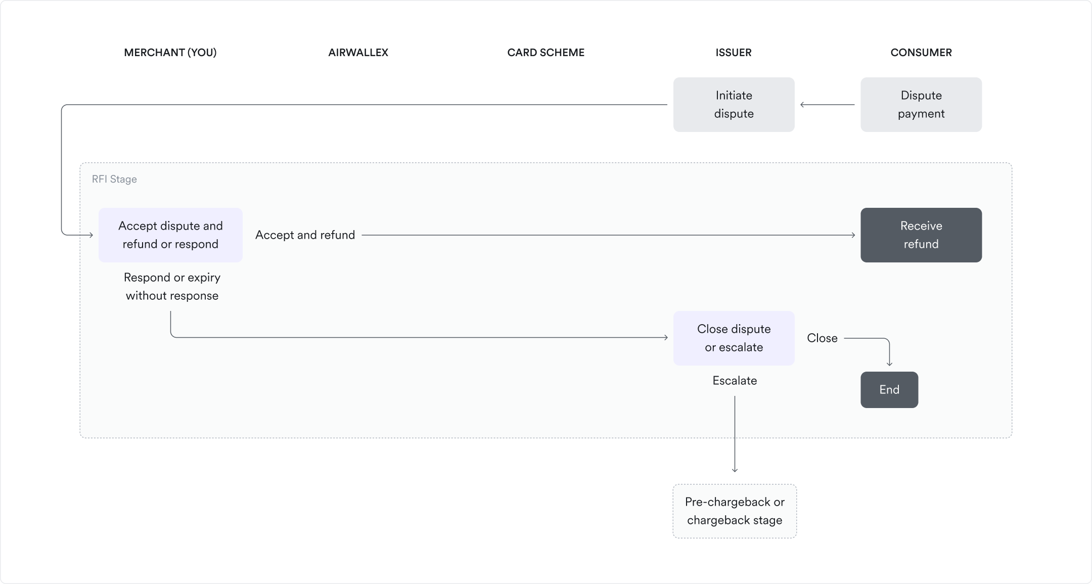Click the Escalate label
This screenshot has height=584, width=1092.
pyautogui.click(x=734, y=381)
